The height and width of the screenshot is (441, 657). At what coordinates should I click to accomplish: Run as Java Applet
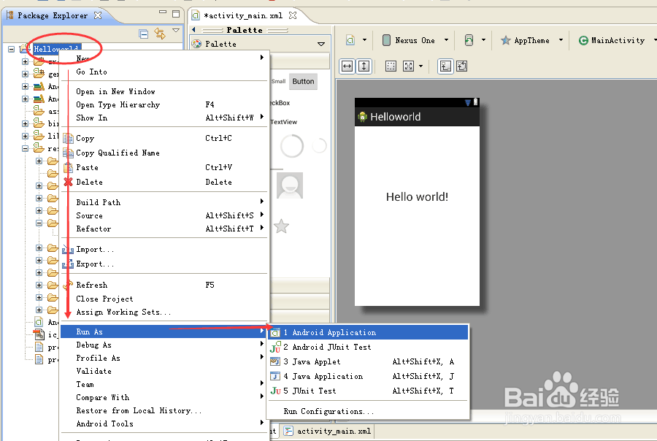tap(368, 361)
